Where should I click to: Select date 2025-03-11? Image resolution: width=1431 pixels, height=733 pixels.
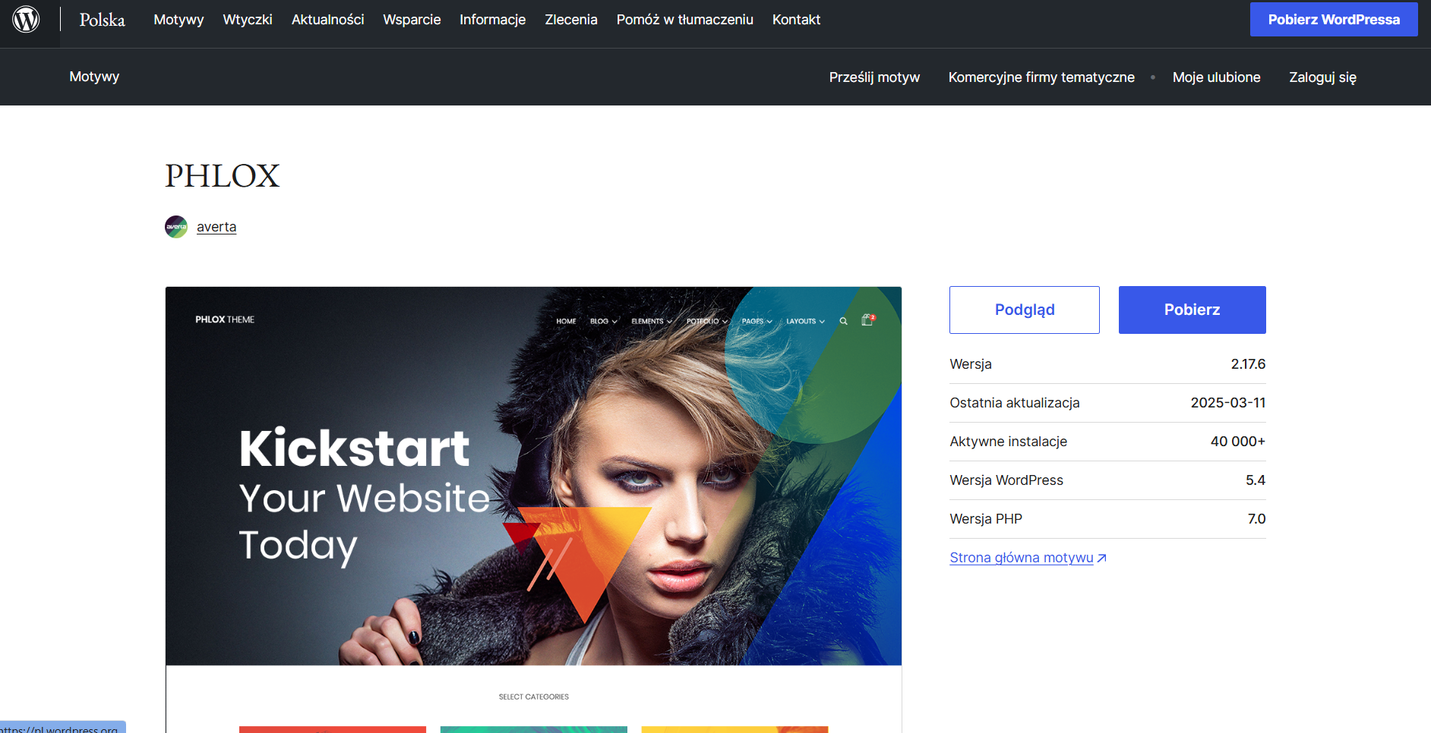click(1228, 403)
